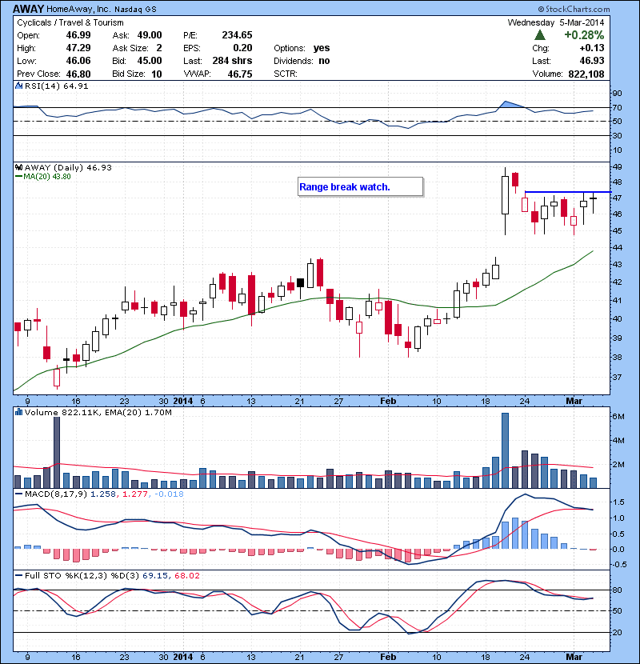
Task: Click the Prev Close value 46.80
Action: click(x=78, y=74)
